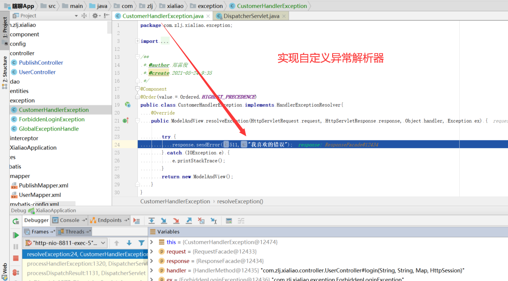The image size is (508, 281).
Task: Click the Force Step Into red arrow
Action: pyautogui.click(x=176, y=221)
